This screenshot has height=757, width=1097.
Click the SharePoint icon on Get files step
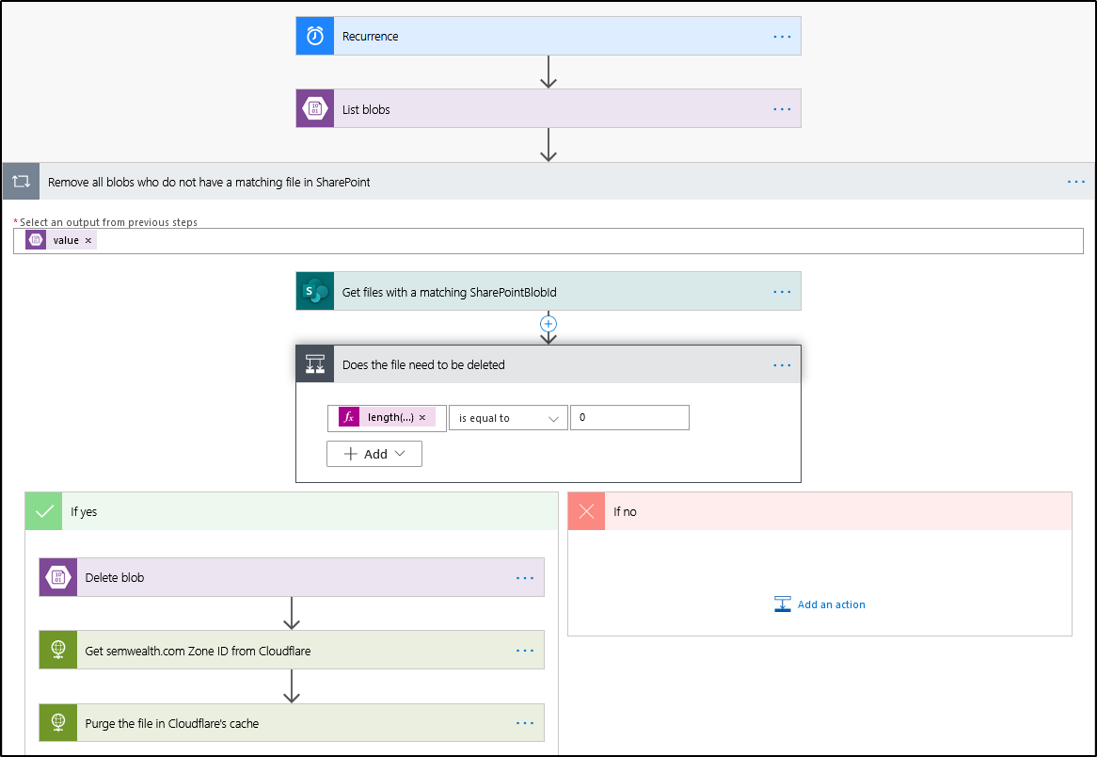[x=315, y=292]
